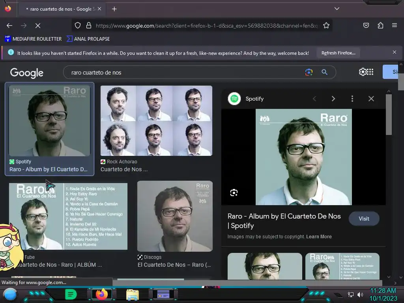
Task: Stop loading the page
Action: click(x=37, y=26)
